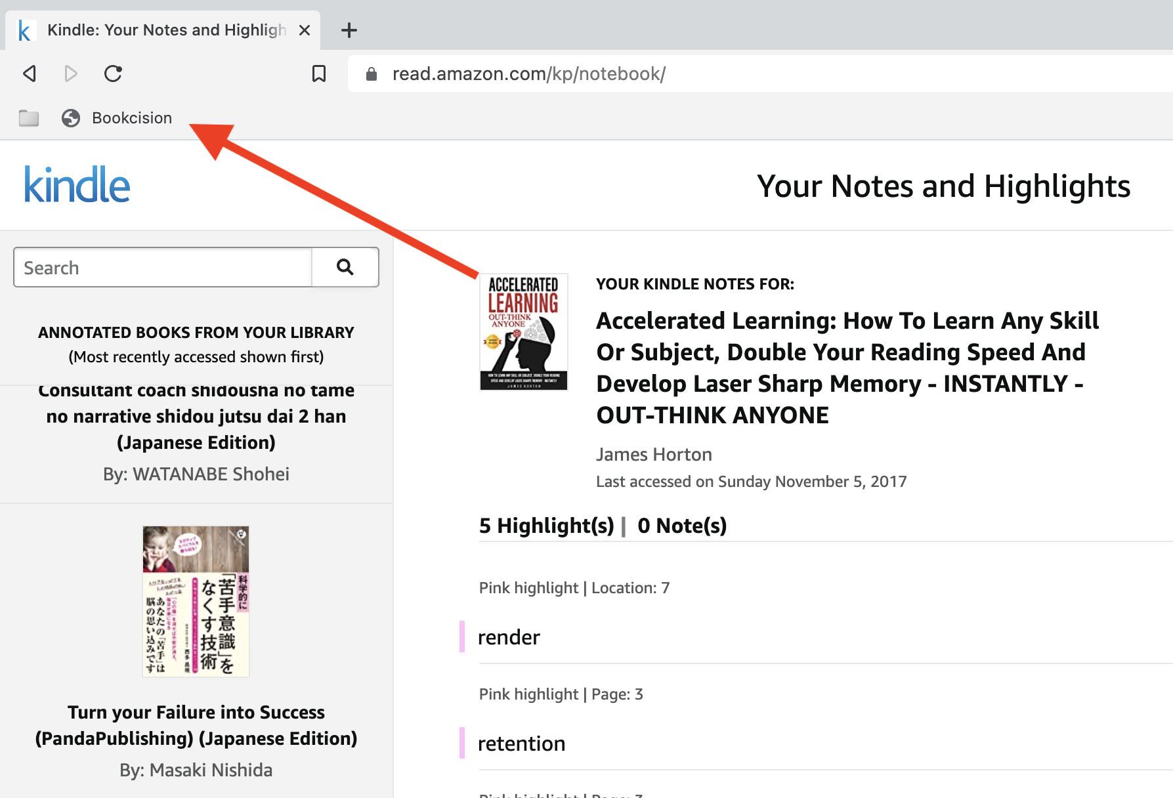This screenshot has height=798, width=1173.
Task: Click the Kindle tab favicon
Action: point(24,30)
